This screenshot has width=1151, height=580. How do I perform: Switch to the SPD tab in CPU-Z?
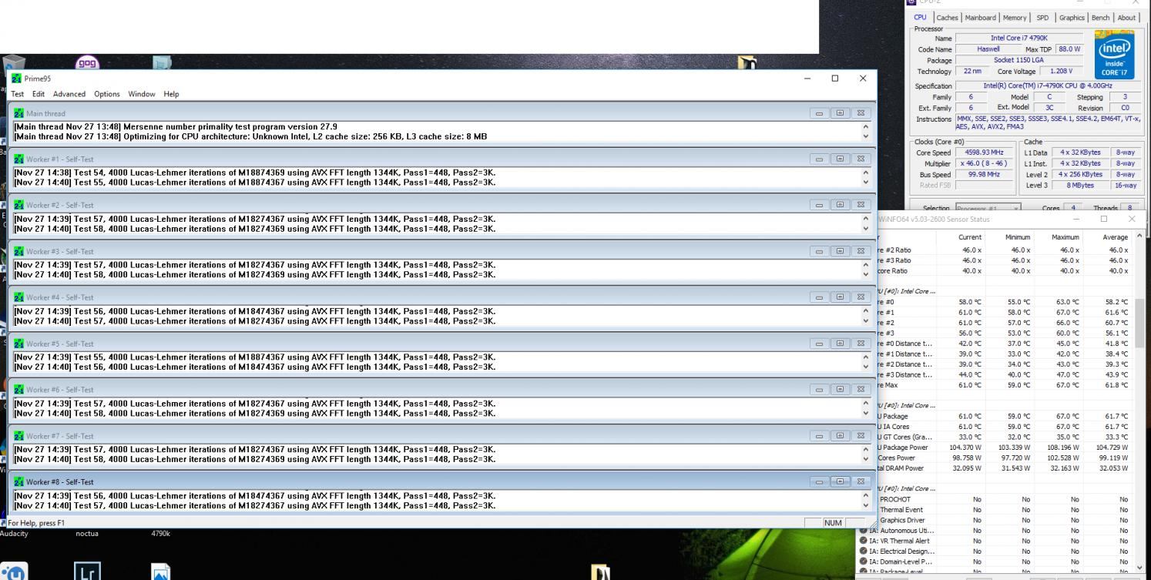[x=1042, y=17]
